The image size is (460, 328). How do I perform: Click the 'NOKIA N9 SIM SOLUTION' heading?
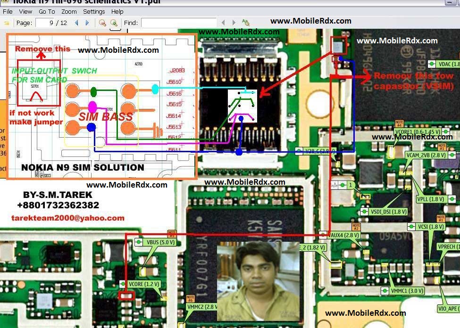click(x=83, y=167)
